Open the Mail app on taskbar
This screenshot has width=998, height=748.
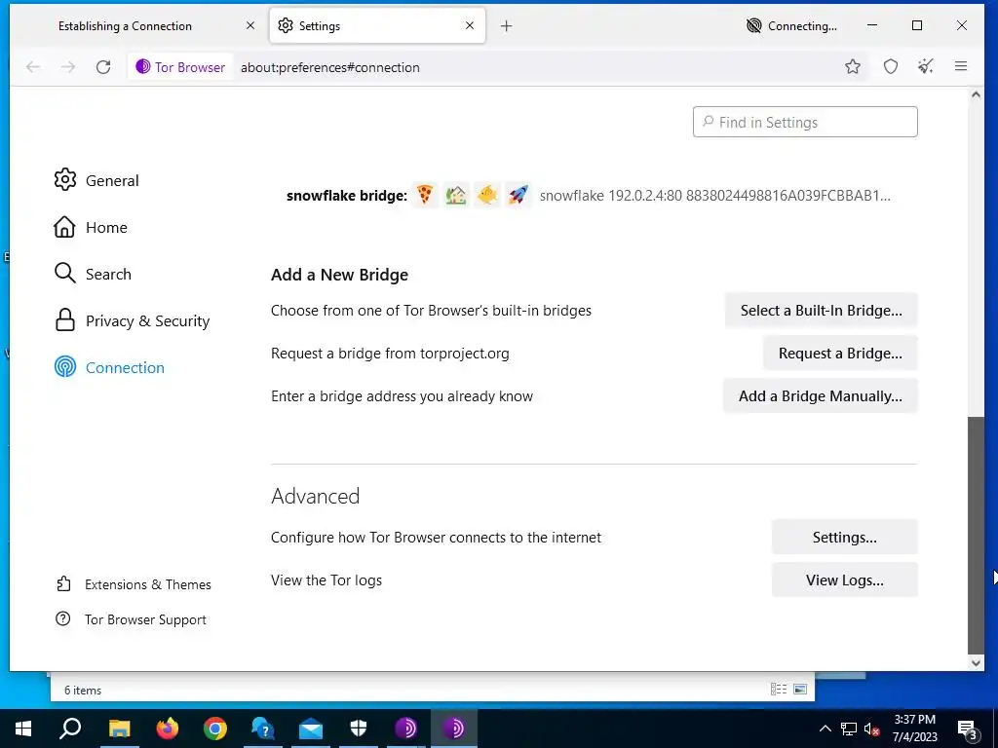[x=311, y=729]
